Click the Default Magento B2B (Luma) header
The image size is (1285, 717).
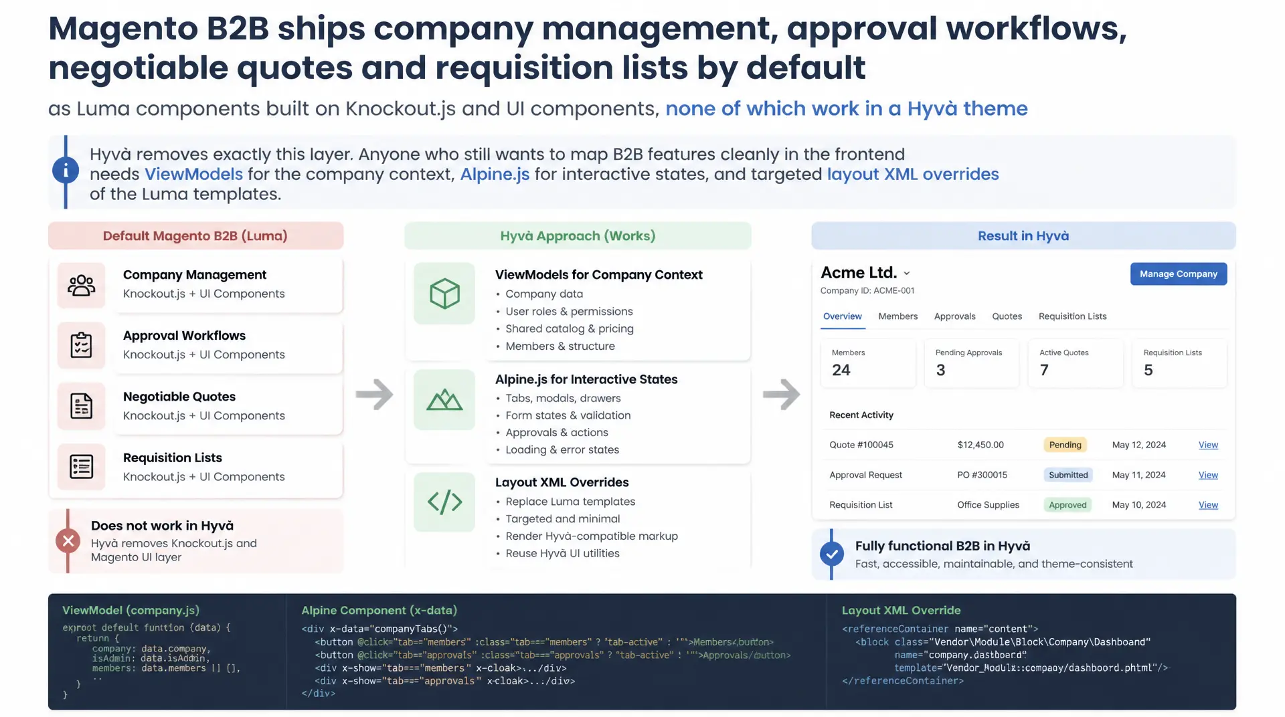(x=195, y=235)
